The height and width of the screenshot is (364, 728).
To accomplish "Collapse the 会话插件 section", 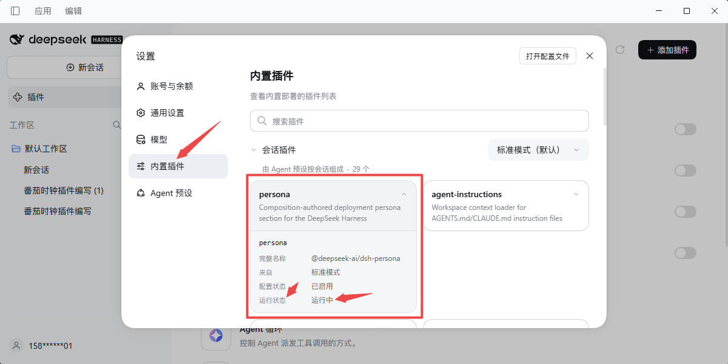I will pos(254,150).
